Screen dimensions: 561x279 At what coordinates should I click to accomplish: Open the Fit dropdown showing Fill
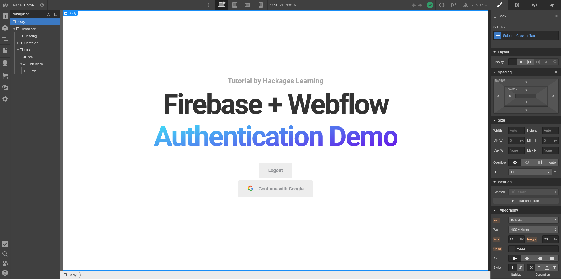point(530,172)
